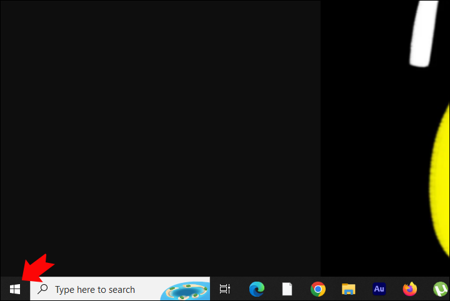Click the Type here to search box

click(120, 289)
